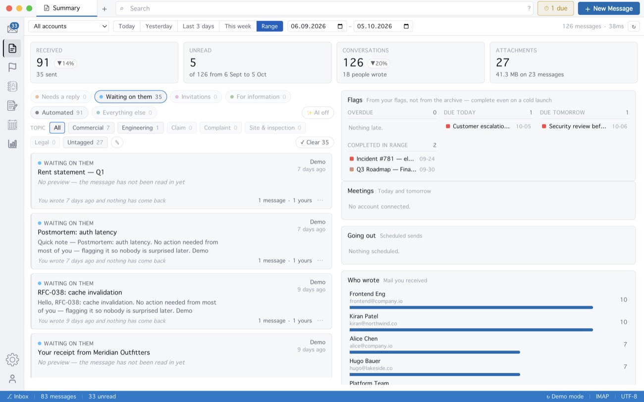
Task: Open more options on Postmortem auth latency card
Action: [x=321, y=260]
